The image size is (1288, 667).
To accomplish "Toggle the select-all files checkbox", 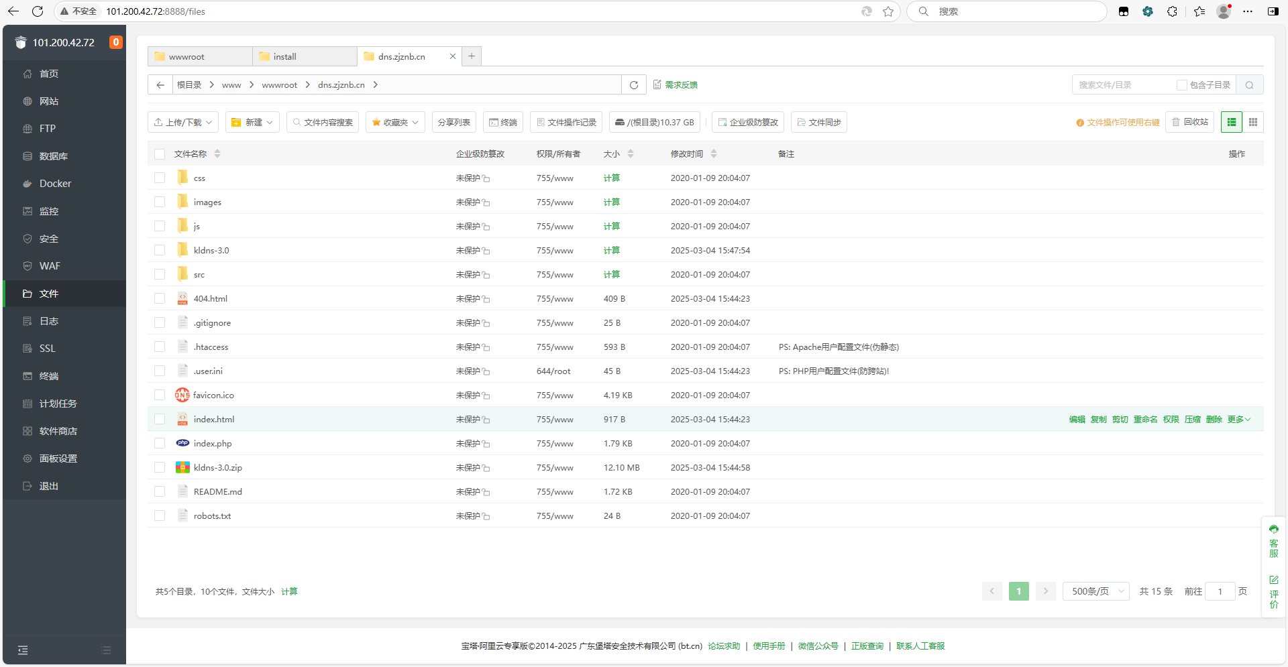I will tap(160, 154).
